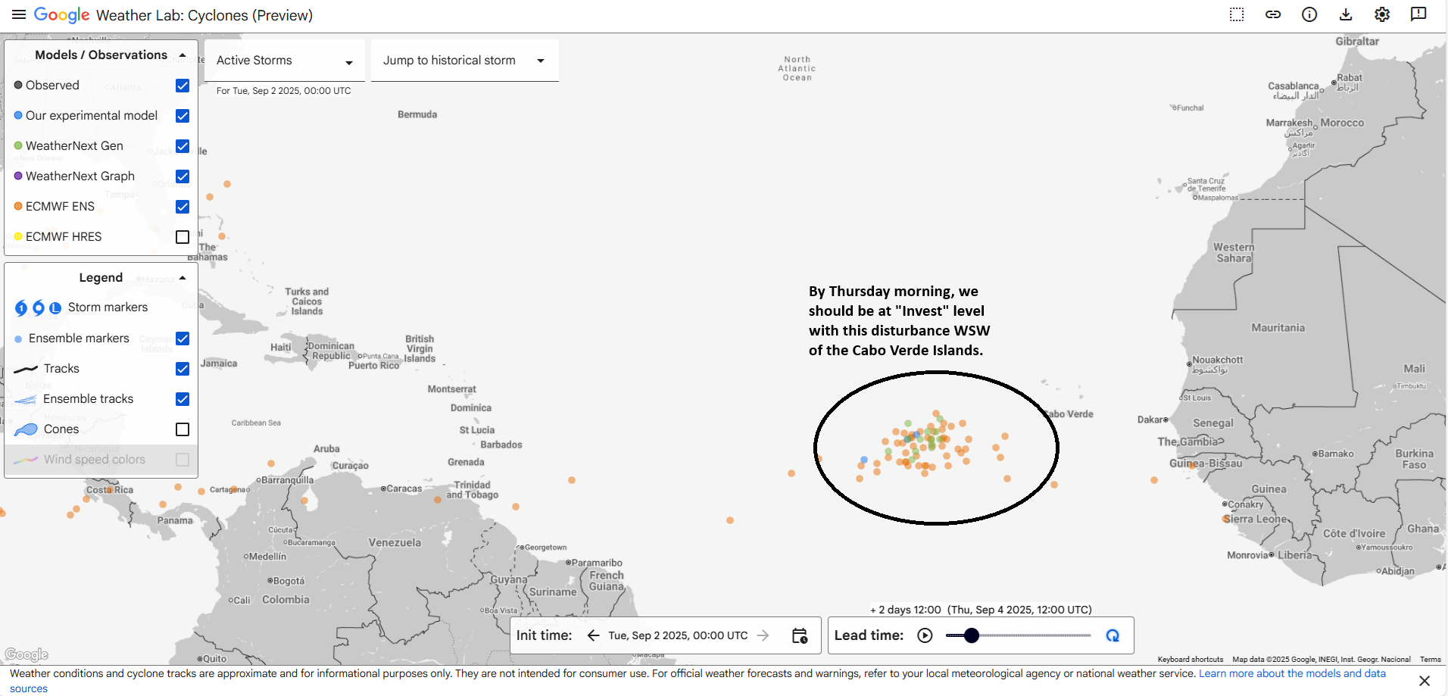
Task: Collapse the Legend panel
Action: (x=183, y=277)
